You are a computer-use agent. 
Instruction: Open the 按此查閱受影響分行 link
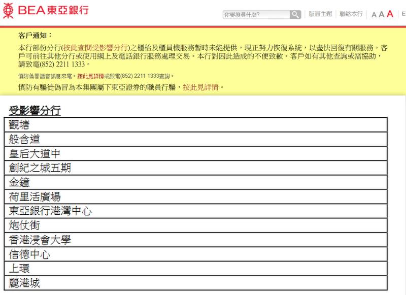tap(95, 48)
